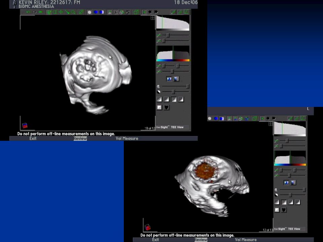This screenshot has height=242, width=323.
Task: Step forward one frame in lower window
Action: [274, 119]
